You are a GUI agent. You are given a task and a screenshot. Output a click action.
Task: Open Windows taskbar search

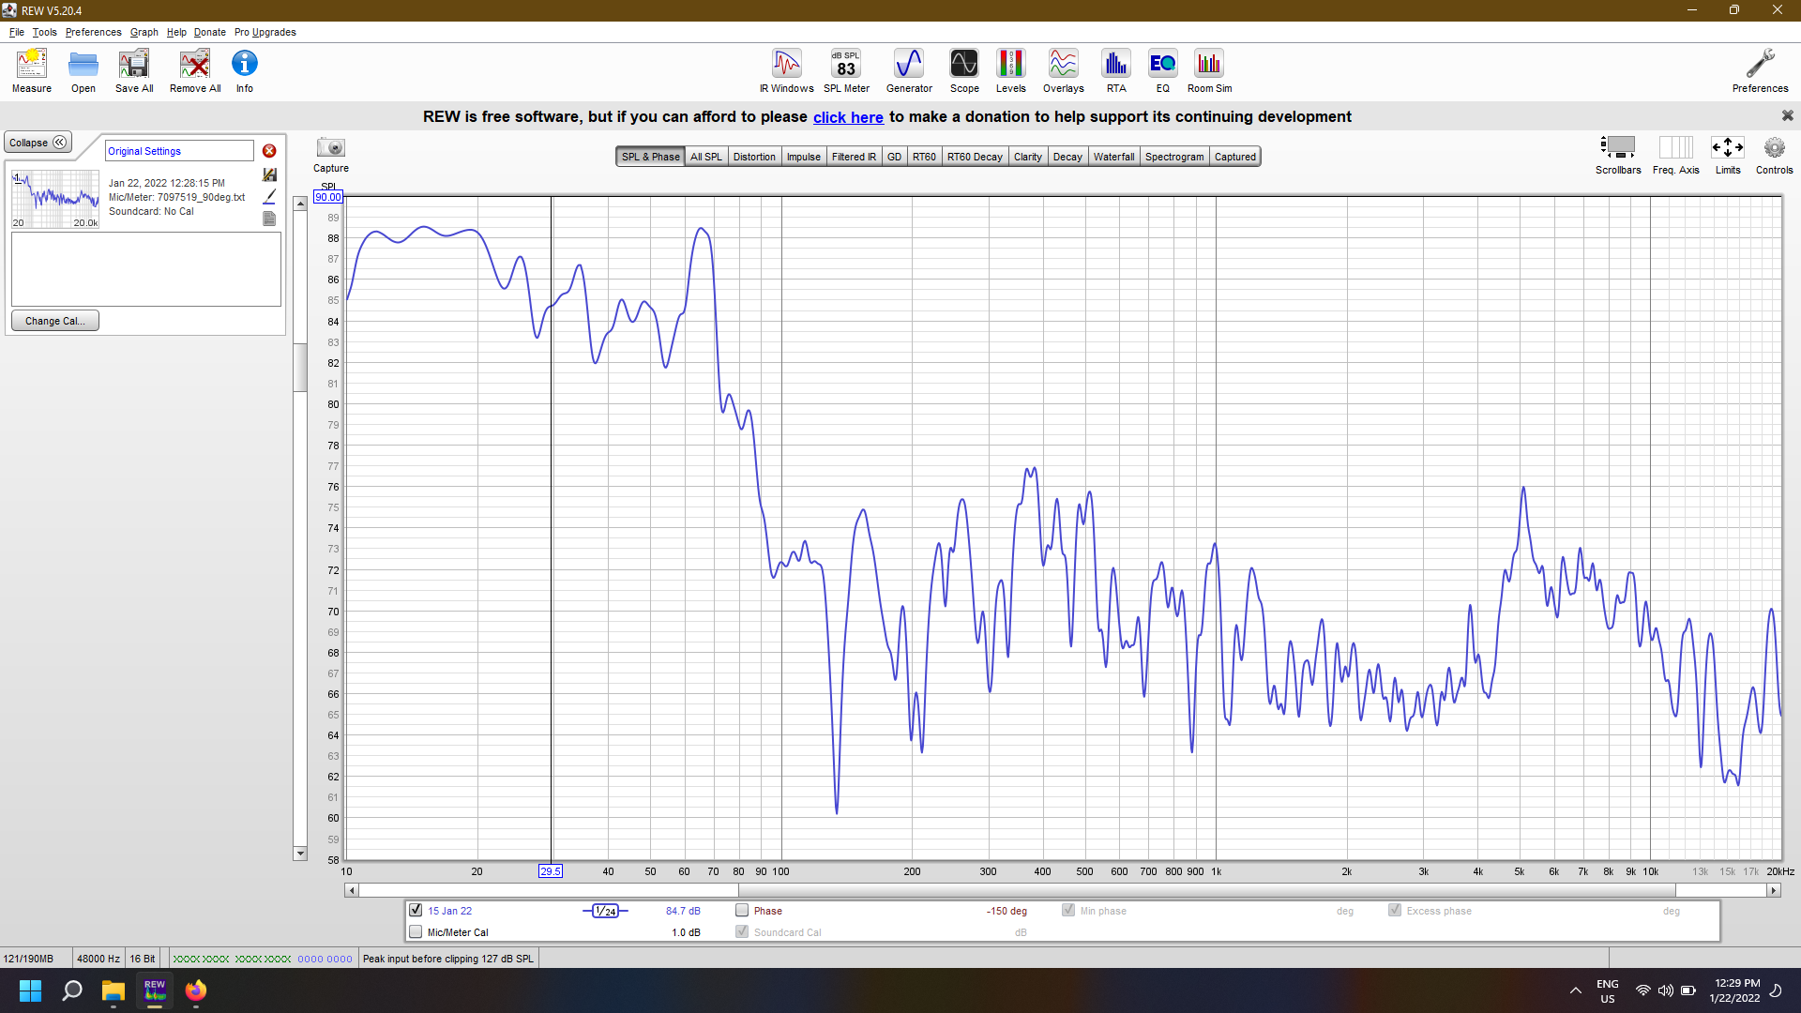(x=72, y=990)
